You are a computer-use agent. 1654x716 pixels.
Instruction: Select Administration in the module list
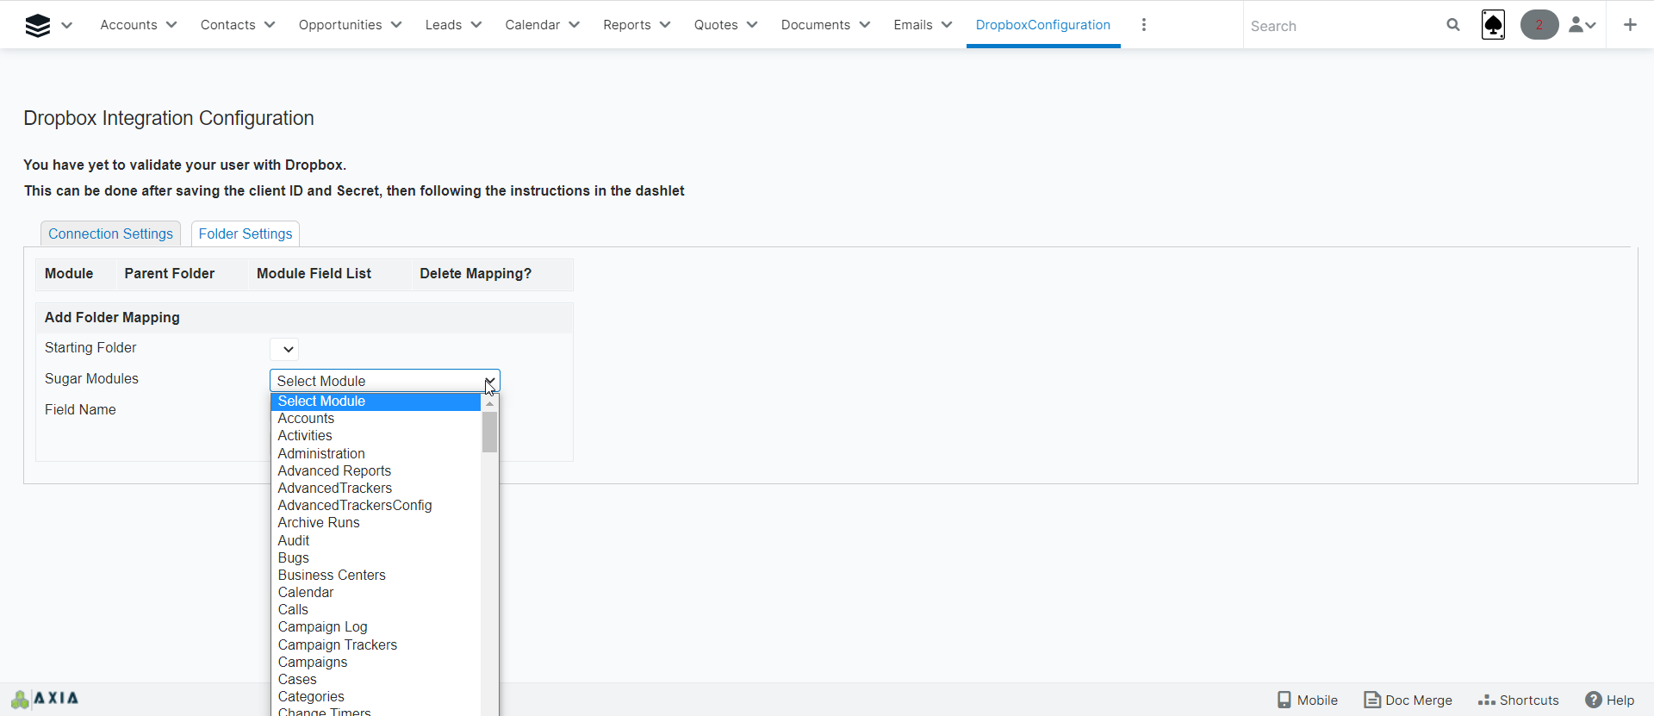[376, 453]
